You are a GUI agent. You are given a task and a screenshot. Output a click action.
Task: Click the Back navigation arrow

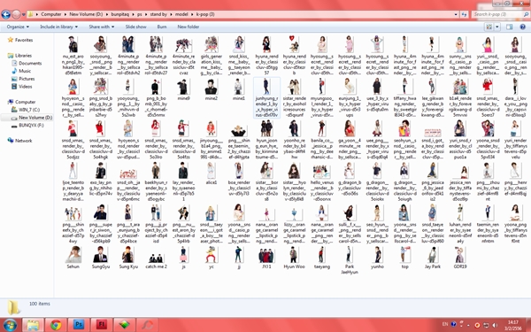click(6, 14)
